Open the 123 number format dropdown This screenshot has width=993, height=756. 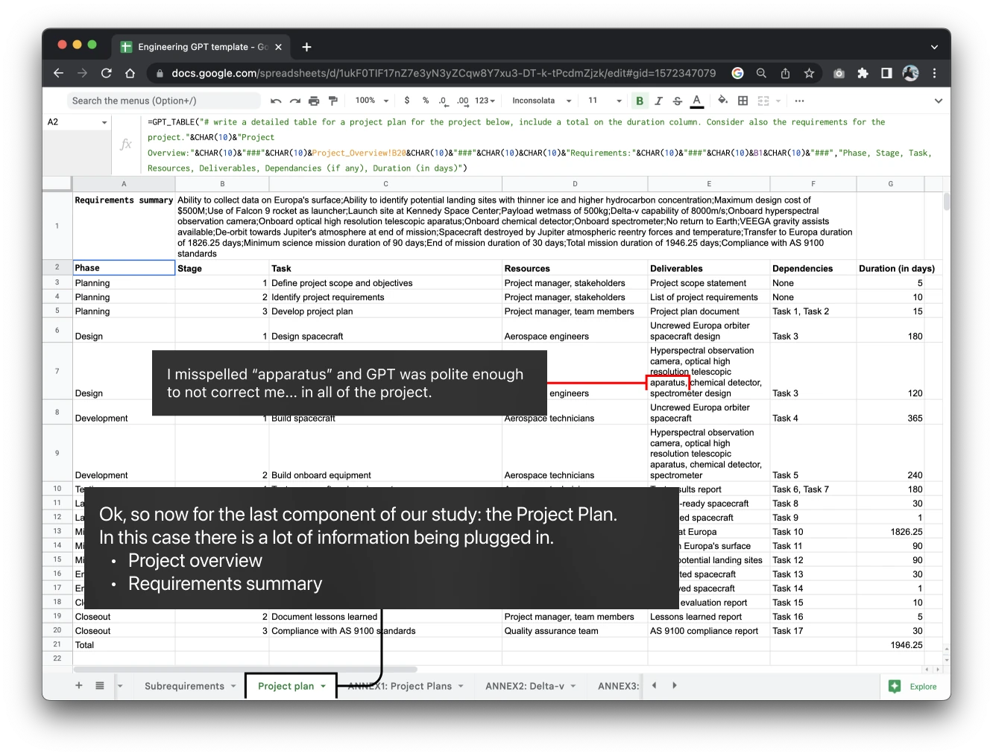pyautogui.click(x=485, y=101)
